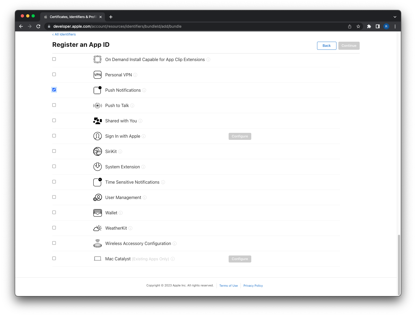
Task: Click the Shared with You people icon
Action: 97,120
